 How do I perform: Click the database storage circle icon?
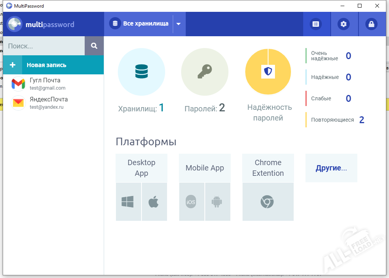(x=141, y=72)
